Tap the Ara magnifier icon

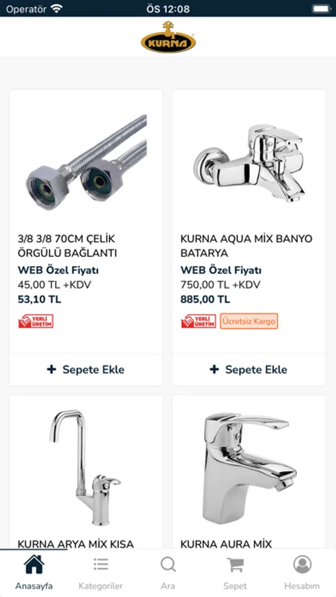coord(168,564)
